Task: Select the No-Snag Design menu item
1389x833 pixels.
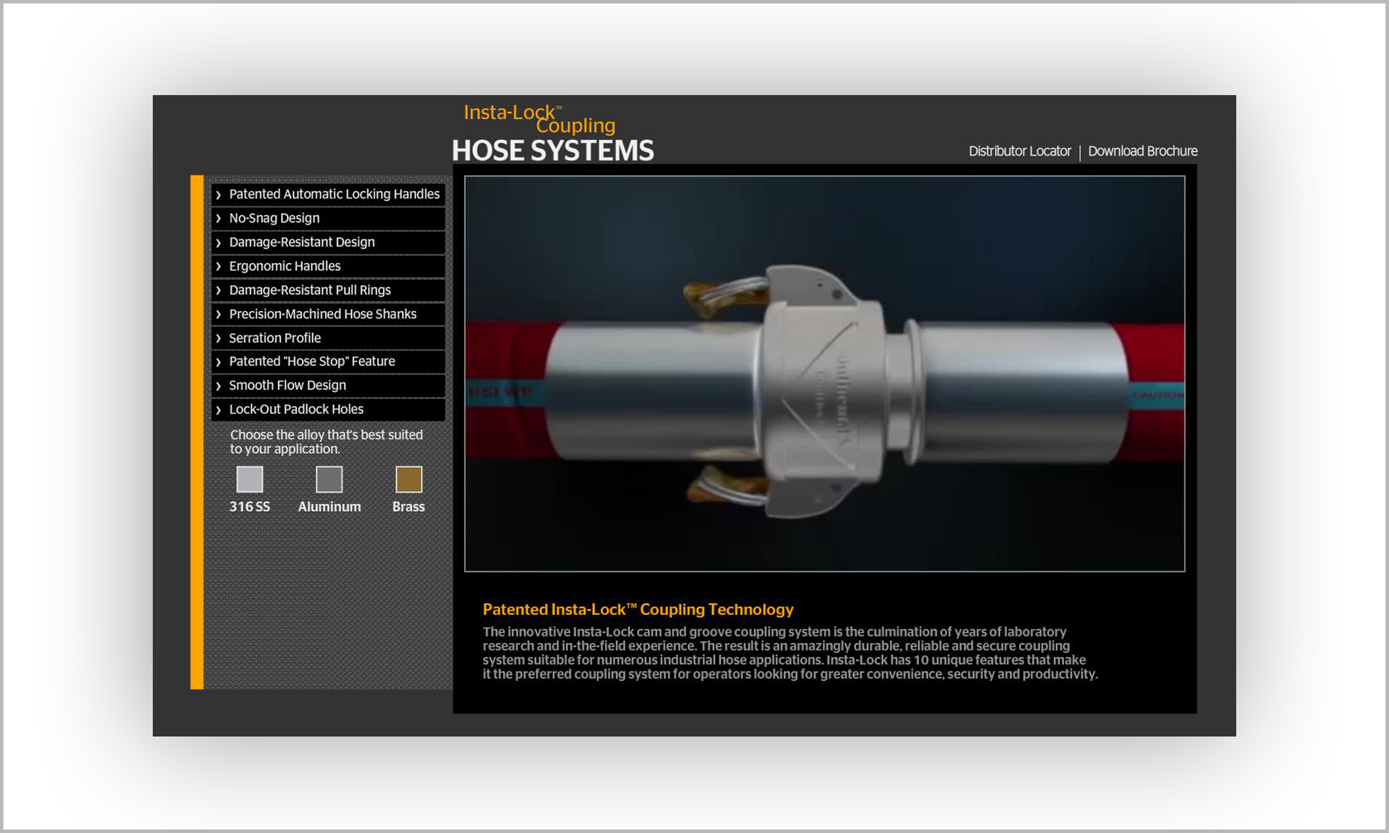Action: click(328, 218)
